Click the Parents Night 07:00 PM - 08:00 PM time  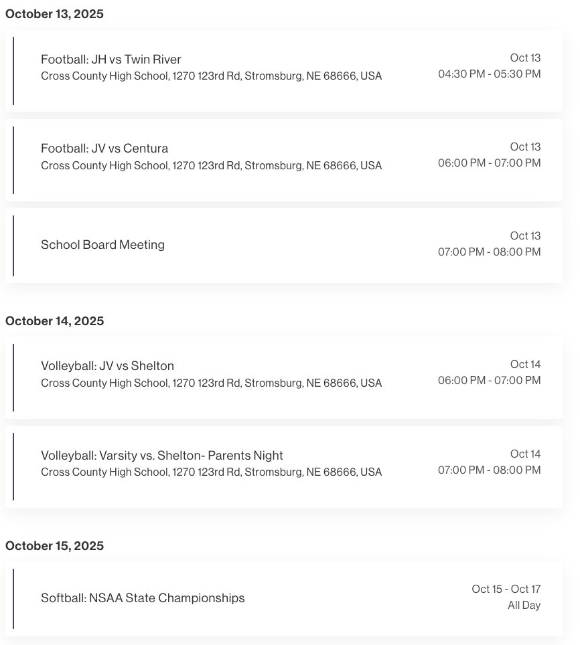[489, 470]
